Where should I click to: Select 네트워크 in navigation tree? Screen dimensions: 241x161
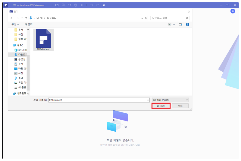click(x=19, y=94)
